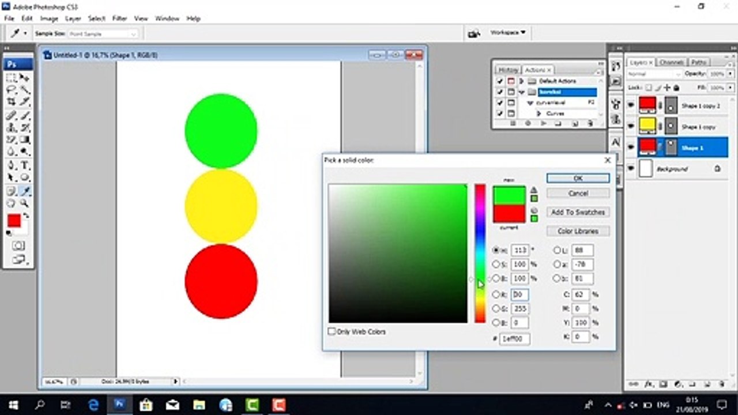Open the eyedropper tool preset picker arrow
This screenshot has width=738, height=415.
click(25, 34)
